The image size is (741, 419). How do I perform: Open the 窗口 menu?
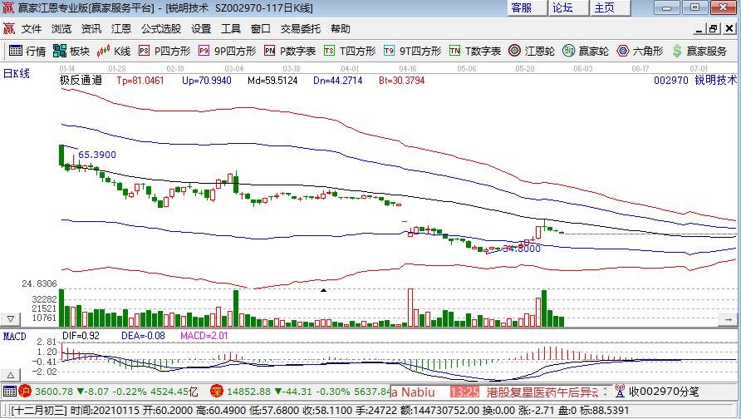coord(260,29)
